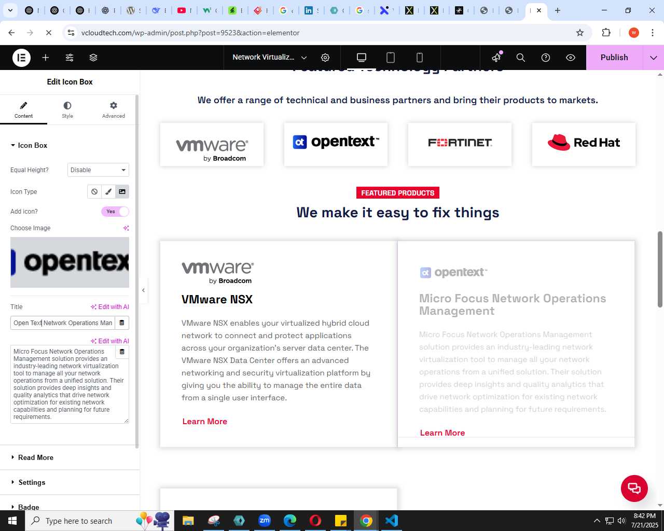This screenshot has height=531, width=664.
Task: Click the Red Hat partner logo card
Action: pyautogui.click(x=584, y=145)
